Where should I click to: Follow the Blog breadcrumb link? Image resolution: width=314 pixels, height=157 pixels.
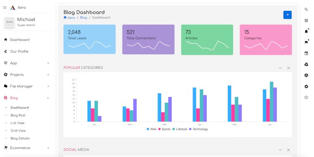tap(83, 18)
